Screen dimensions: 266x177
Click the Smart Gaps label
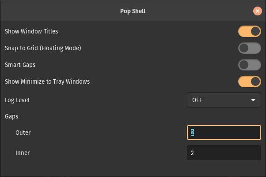pos(20,65)
